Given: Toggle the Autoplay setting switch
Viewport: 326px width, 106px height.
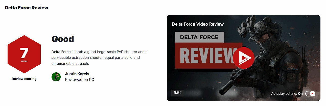Looking at the screenshot, I should tap(310, 94).
